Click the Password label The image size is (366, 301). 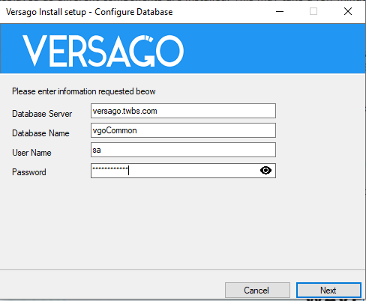(29, 172)
